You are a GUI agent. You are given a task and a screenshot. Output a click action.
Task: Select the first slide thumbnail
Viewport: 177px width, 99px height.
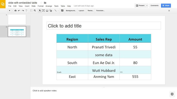tap(17, 19)
